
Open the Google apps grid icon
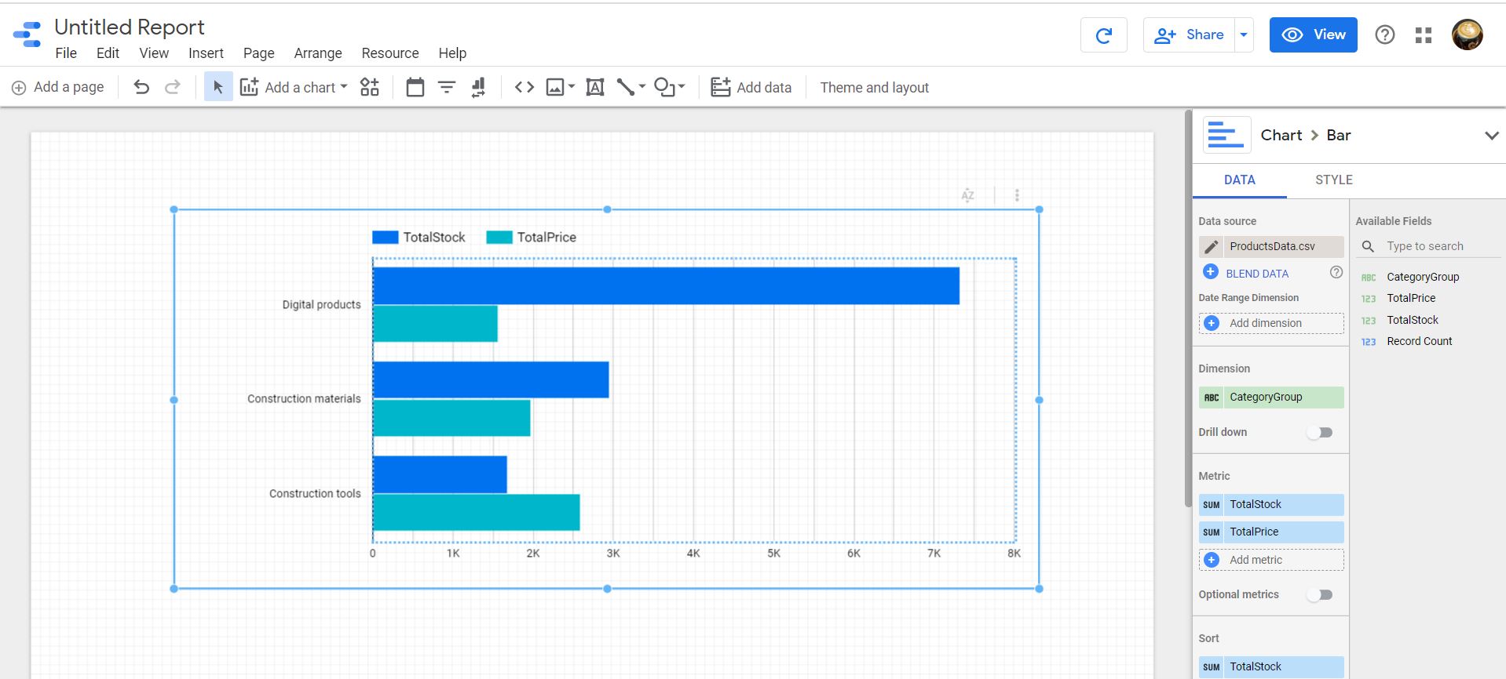pos(1423,35)
